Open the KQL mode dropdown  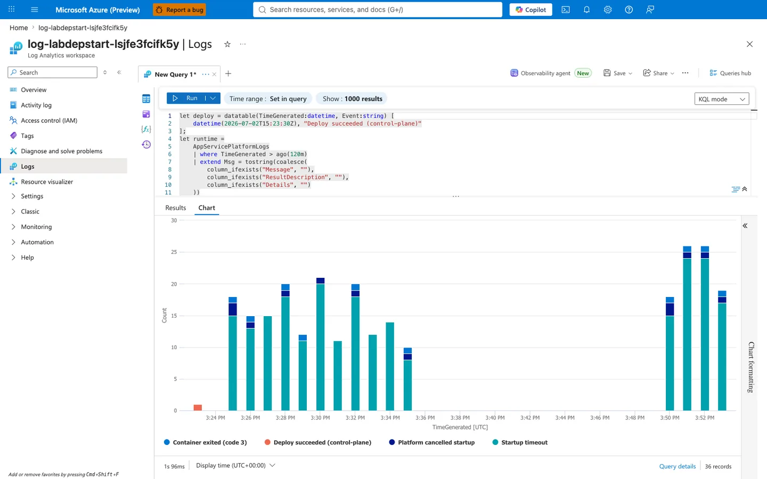pyautogui.click(x=722, y=99)
